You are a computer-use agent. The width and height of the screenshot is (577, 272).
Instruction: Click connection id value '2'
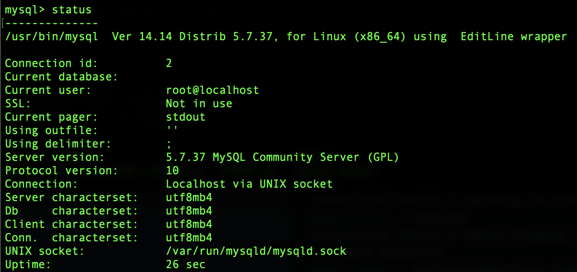(169, 63)
